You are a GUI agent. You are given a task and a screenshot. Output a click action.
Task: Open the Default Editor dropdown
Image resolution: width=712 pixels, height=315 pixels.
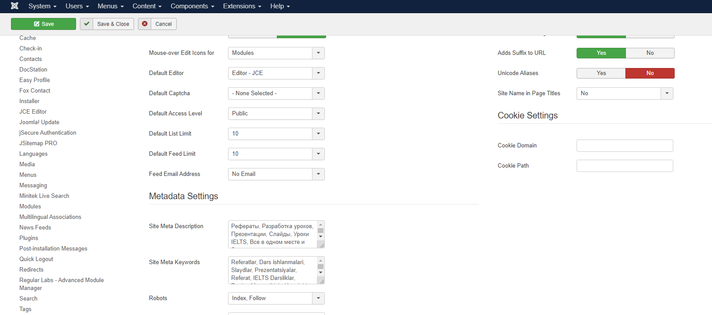pyautogui.click(x=276, y=73)
